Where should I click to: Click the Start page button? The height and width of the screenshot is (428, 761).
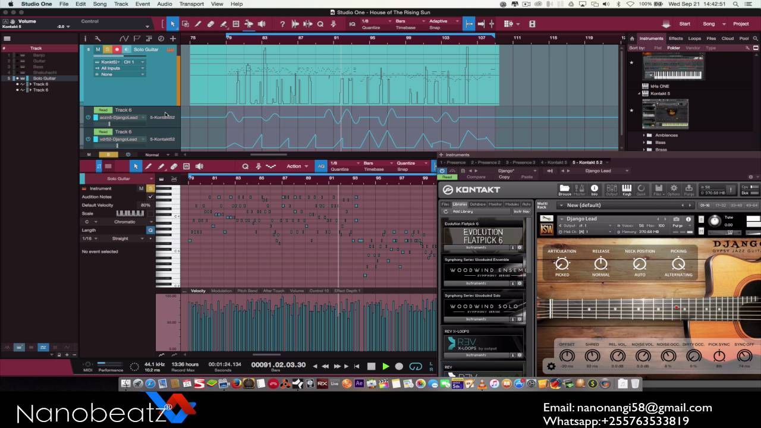pyautogui.click(x=685, y=24)
